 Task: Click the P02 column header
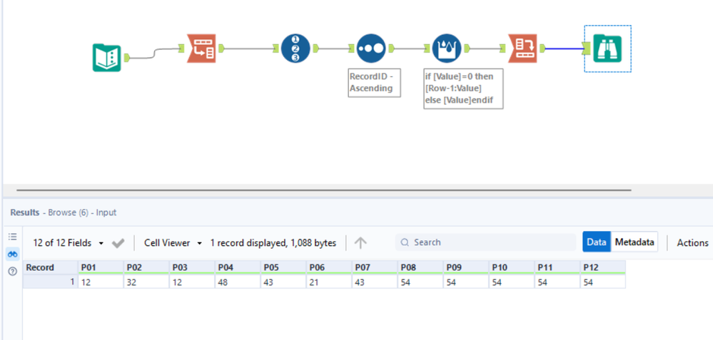point(146,267)
